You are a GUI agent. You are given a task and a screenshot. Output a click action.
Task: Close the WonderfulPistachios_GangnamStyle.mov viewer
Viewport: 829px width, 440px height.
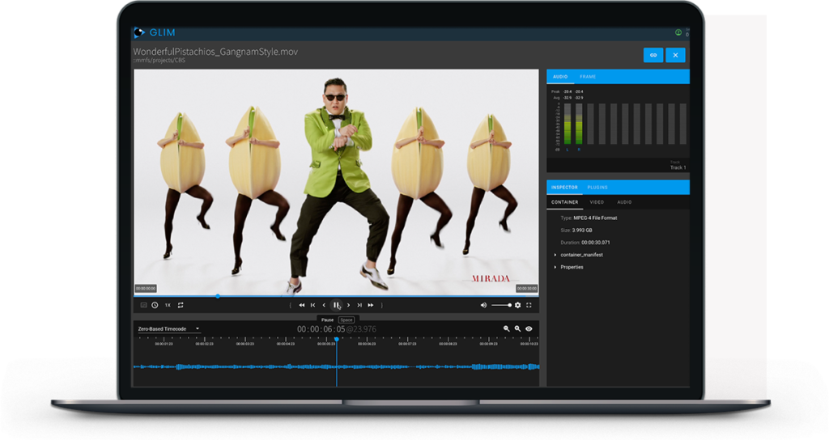pyautogui.click(x=675, y=55)
